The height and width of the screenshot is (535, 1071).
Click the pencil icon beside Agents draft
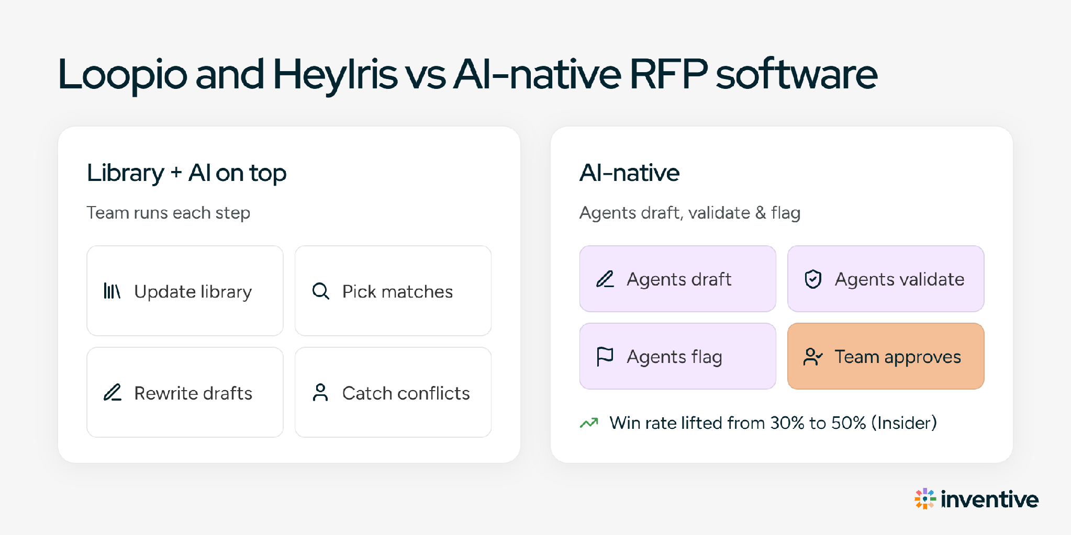(605, 279)
